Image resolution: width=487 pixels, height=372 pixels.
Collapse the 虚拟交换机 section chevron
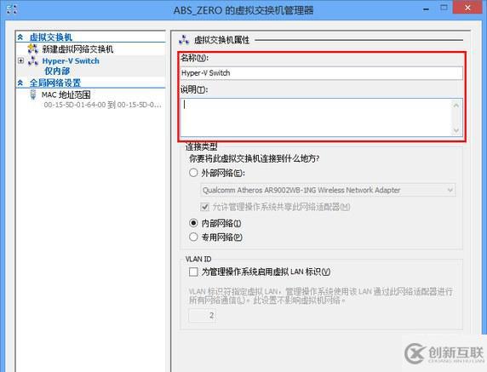click(20, 37)
